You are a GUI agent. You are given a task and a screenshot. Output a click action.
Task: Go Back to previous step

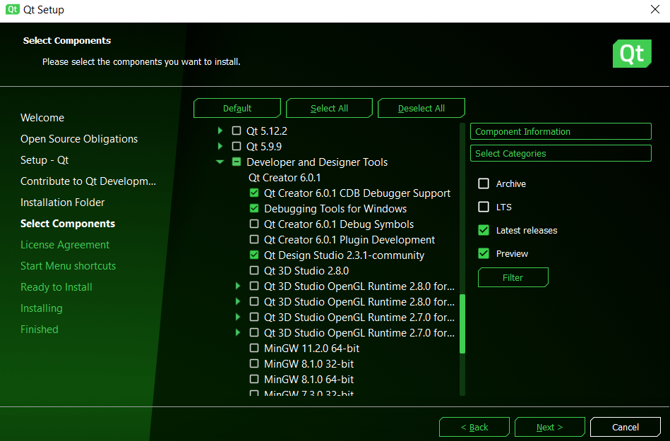coord(474,427)
